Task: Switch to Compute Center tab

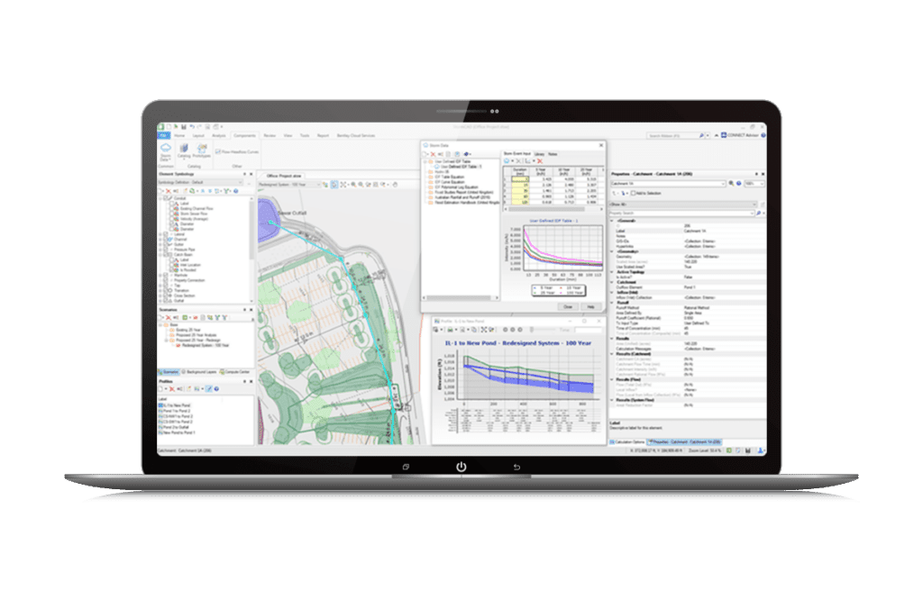Action: pos(235,372)
